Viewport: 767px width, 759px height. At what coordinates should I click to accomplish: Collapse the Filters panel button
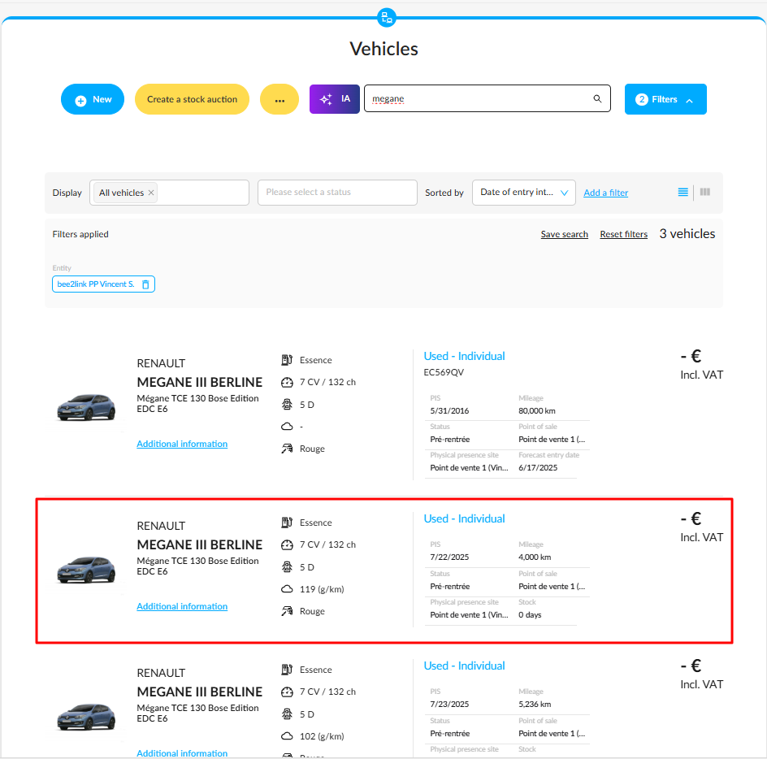(665, 99)
